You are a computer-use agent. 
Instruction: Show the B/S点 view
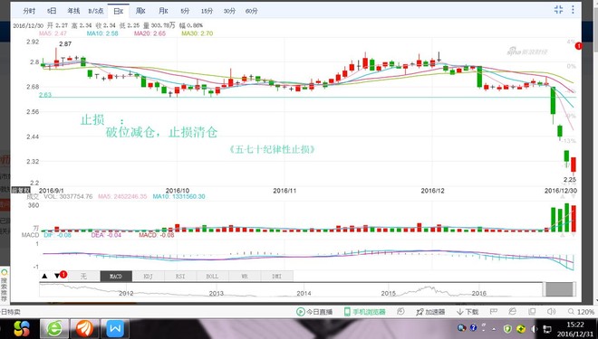(96, 11)
